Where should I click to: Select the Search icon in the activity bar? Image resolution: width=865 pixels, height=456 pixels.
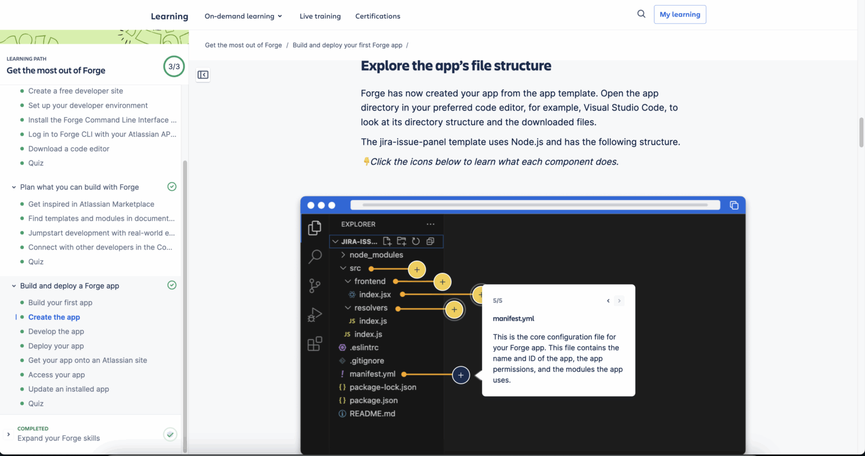(x=314, y=256)
